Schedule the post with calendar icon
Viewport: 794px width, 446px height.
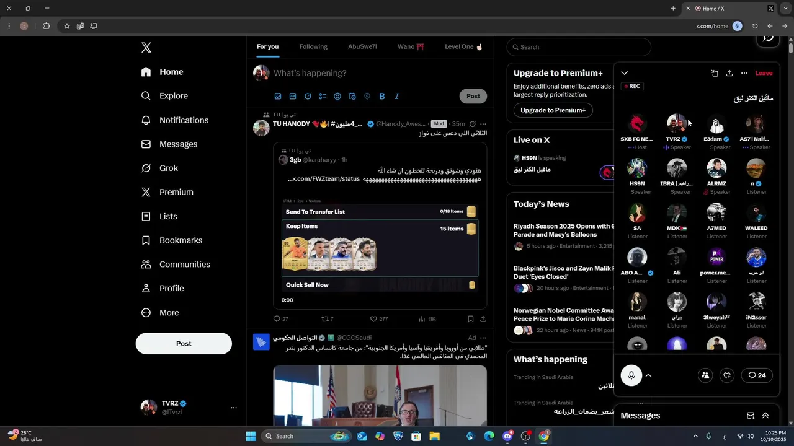pyautogui.click(x=352, y=97)
